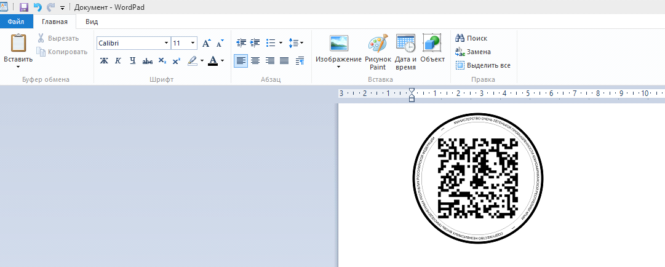Switch to the Вид tab
665x267 pixels.
click(92, 22)
